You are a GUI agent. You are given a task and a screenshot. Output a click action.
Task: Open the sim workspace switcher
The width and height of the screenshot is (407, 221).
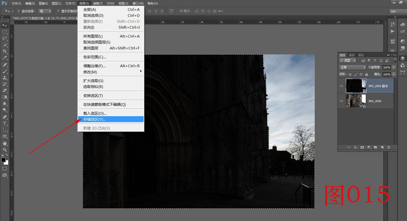398,11
